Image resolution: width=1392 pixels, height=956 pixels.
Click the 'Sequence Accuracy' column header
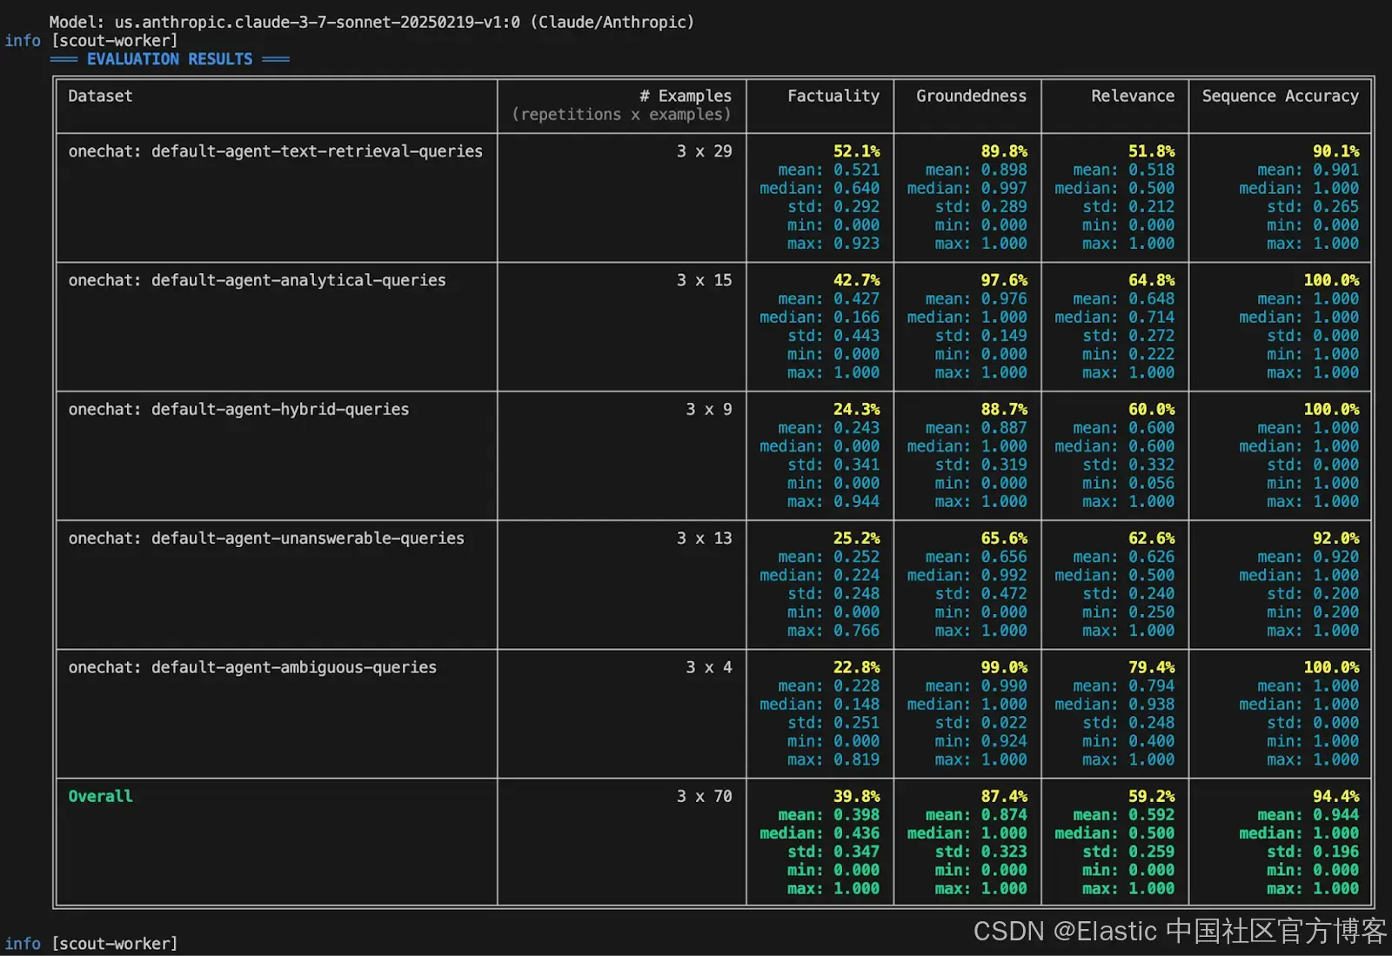click(x=1280, y=96)
